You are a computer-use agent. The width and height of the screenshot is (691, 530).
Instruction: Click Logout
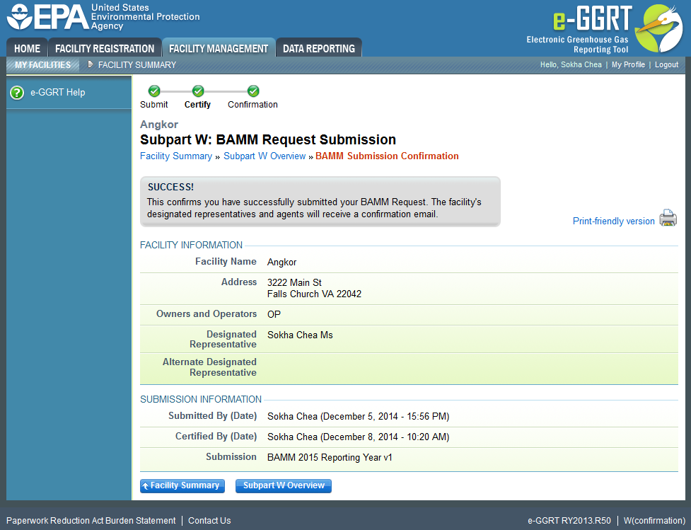[x=666, y=64]
